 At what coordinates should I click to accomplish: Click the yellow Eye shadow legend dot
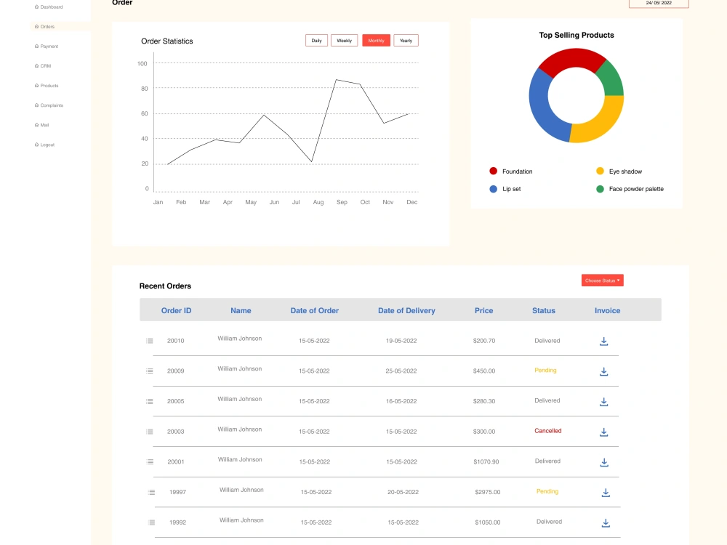click(600, 171)
